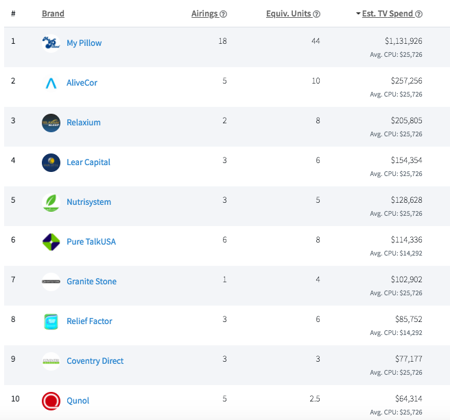Select the $128,628 spend value
This screenshot has height=420, width=450.
tap(406, 200)
